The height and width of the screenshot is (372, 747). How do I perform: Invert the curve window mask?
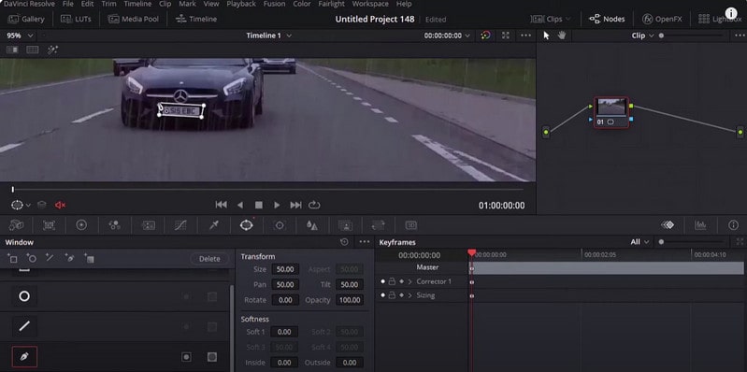click(186, 357)
